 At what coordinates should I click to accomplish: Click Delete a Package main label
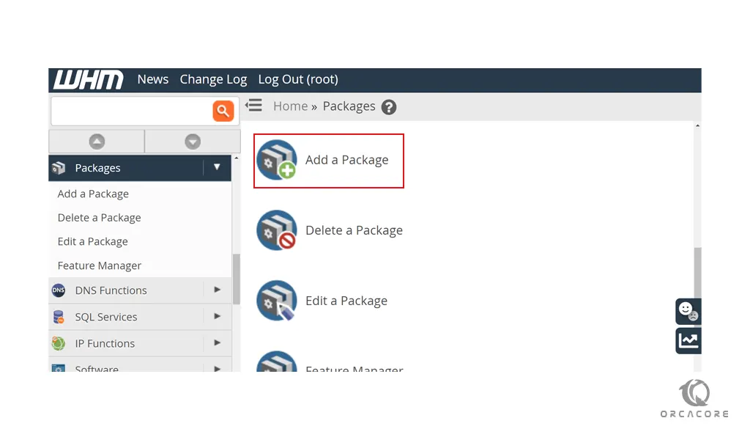354,230
